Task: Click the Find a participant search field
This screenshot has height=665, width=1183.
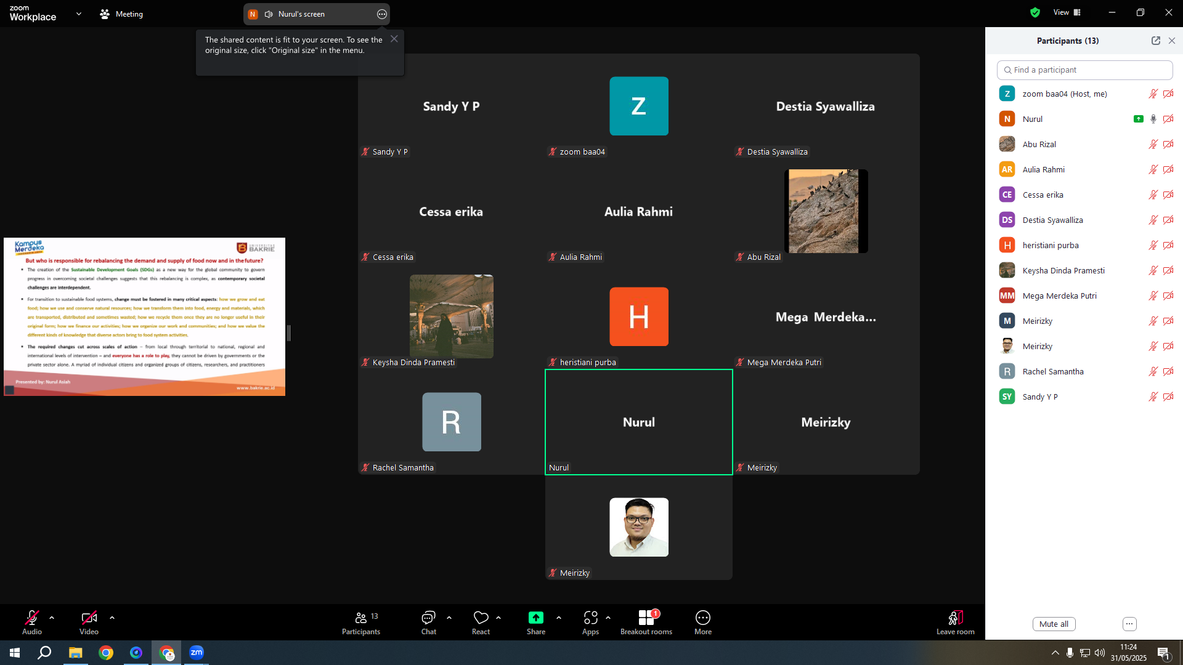Action: [x=1084, y=70]
